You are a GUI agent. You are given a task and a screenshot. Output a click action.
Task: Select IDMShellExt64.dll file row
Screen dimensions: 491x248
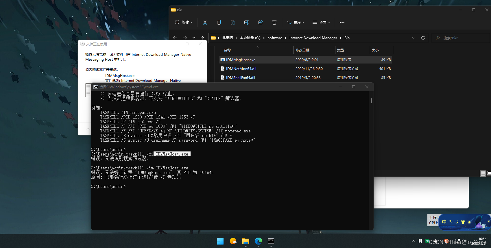[306, 77]
